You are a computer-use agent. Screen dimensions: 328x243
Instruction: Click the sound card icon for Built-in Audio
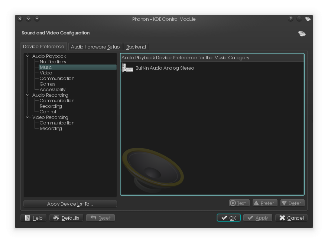point(127,68)
